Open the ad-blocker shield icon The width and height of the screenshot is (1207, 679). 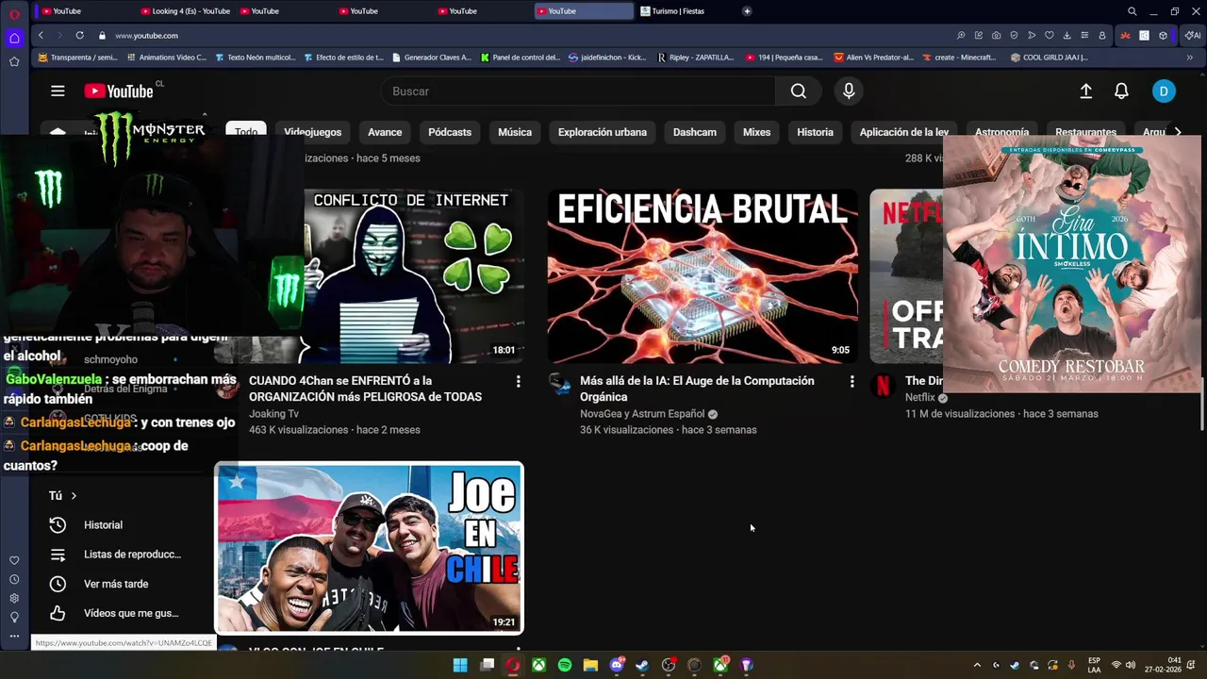coord(1014,35)
